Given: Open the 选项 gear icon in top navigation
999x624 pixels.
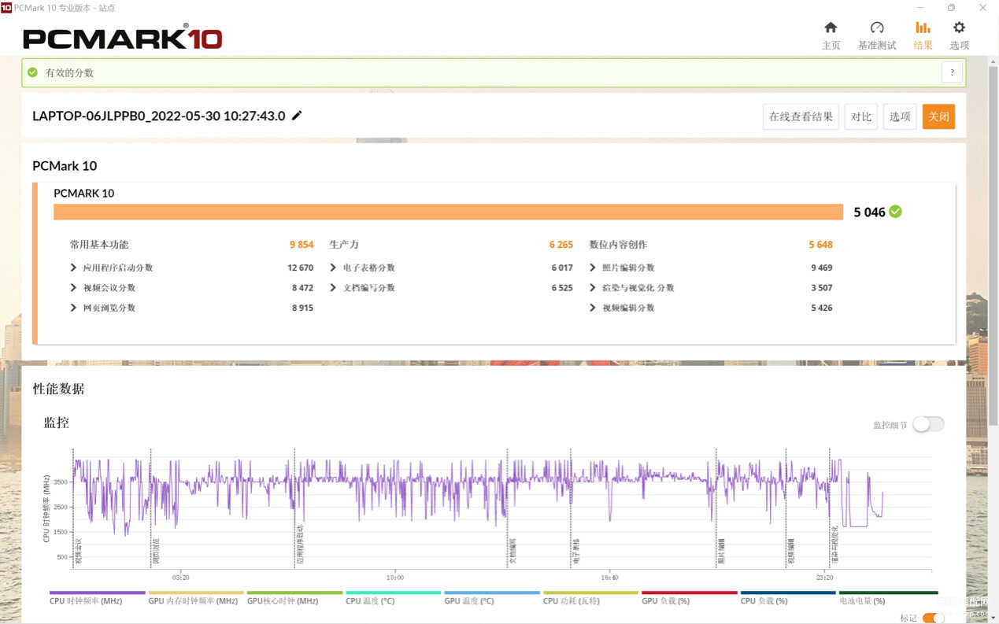Looking at the screenshot, I should pyautogui.click(x=959, y=28).
